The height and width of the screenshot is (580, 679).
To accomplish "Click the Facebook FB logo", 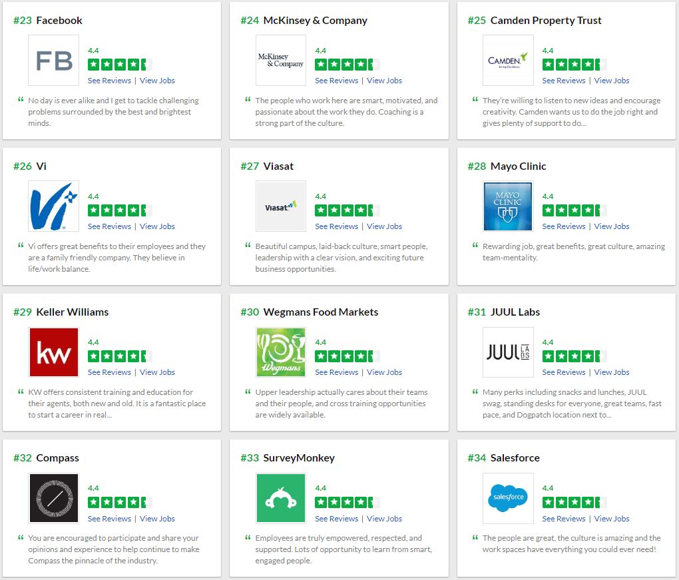I will (x=54, y=60).
